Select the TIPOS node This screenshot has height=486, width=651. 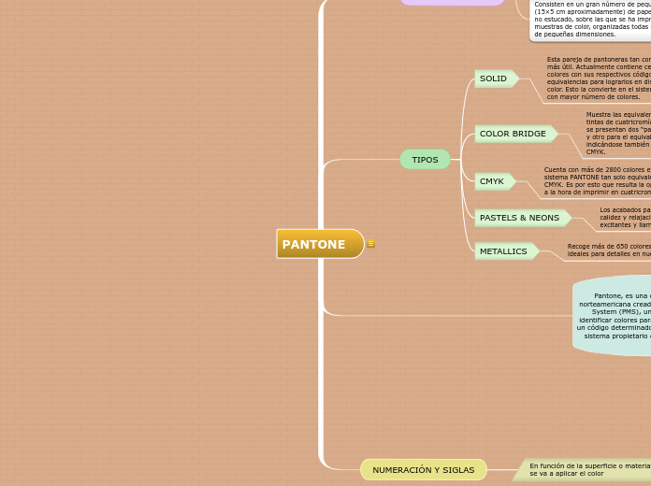coord(425,160)
